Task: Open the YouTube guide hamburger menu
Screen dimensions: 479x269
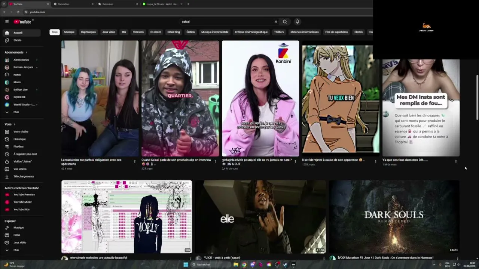Action: point(7,22)
